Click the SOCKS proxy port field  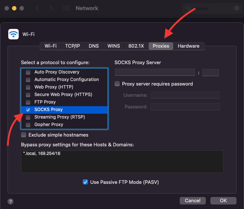point(211,72)
